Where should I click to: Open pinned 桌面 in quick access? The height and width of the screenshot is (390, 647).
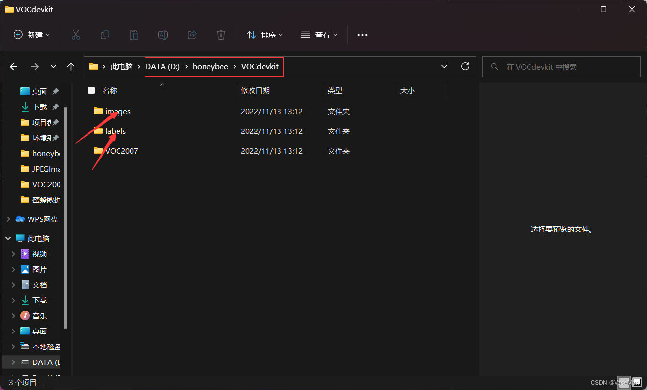click(x=39, y=91)
